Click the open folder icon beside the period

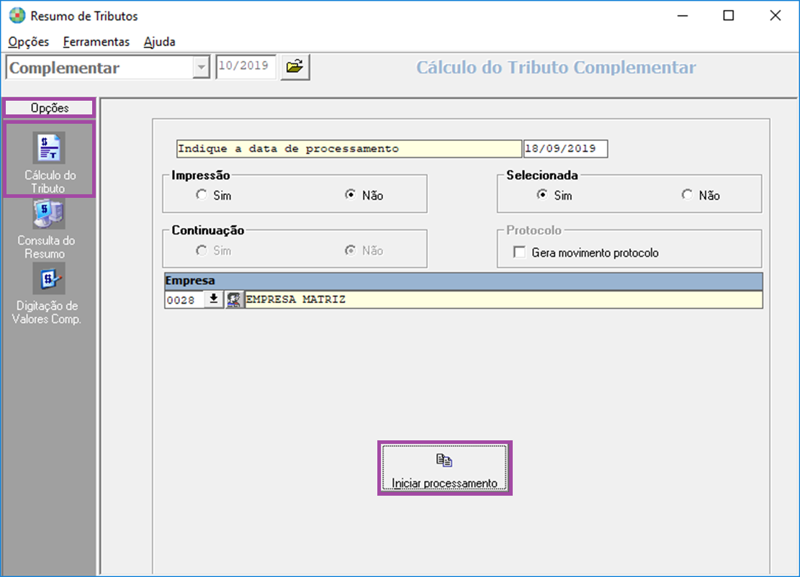point(295,67)
